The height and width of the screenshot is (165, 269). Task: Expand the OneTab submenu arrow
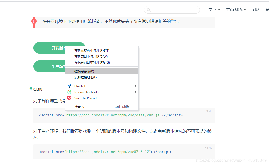pyautogui.click(x=135, y=86)
